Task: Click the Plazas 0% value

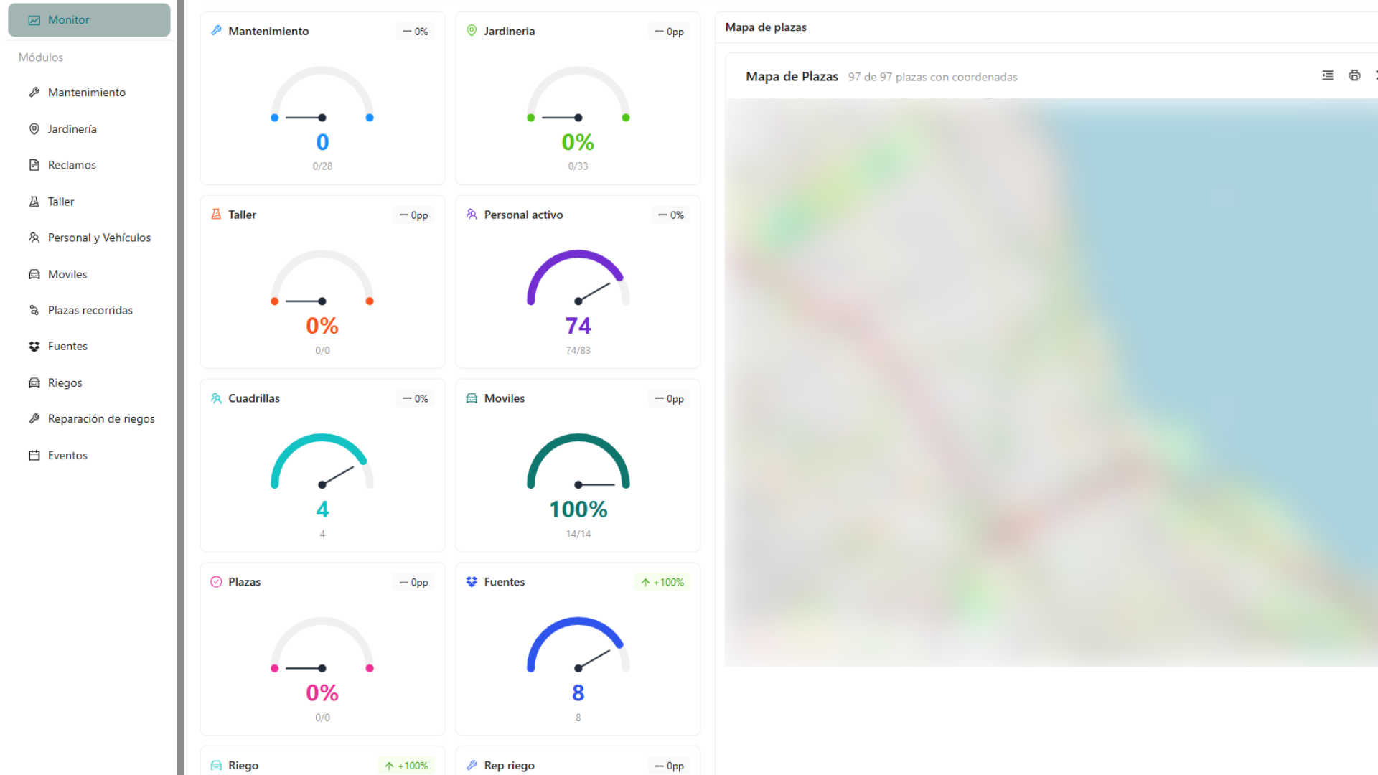Action: coord(322,693)
